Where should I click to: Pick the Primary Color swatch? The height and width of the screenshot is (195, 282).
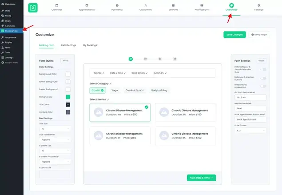click(x=68, y=97)
